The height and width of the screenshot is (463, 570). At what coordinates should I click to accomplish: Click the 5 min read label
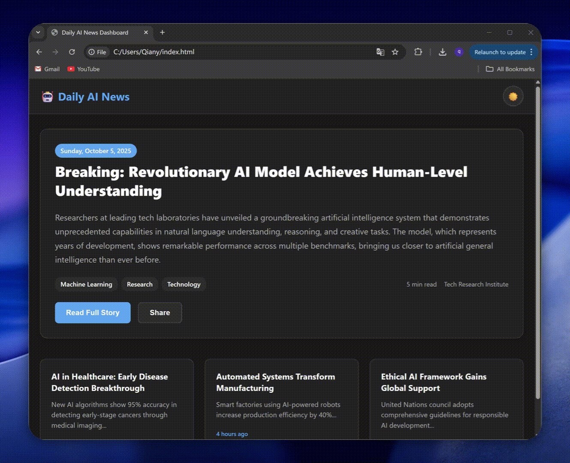point(422,284)
